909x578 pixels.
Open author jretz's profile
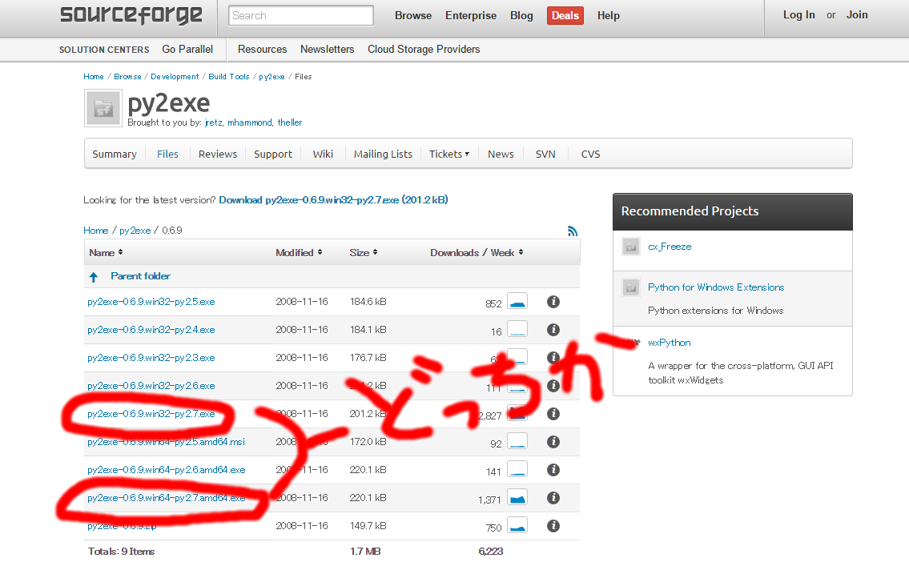(x=213, y=122)
